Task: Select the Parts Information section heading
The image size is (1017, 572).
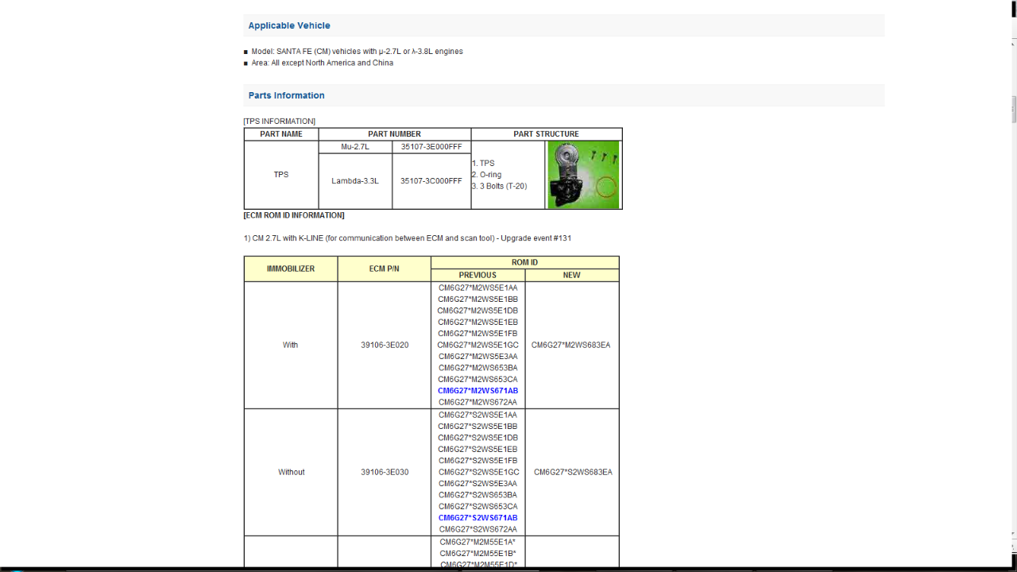Action: [x=286, y=95]
